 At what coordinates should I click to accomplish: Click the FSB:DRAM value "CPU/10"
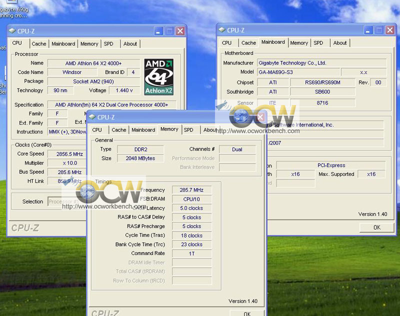click(191, 199)
